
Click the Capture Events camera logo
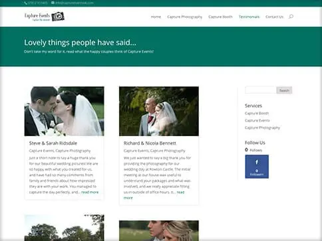(45, 17)
